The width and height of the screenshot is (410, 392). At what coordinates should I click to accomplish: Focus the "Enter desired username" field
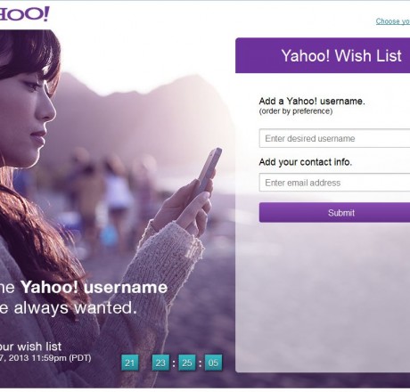pyautogui.click(x=334, y=138)
